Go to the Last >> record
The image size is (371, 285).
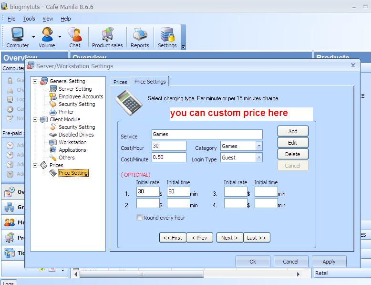[257, 238]
